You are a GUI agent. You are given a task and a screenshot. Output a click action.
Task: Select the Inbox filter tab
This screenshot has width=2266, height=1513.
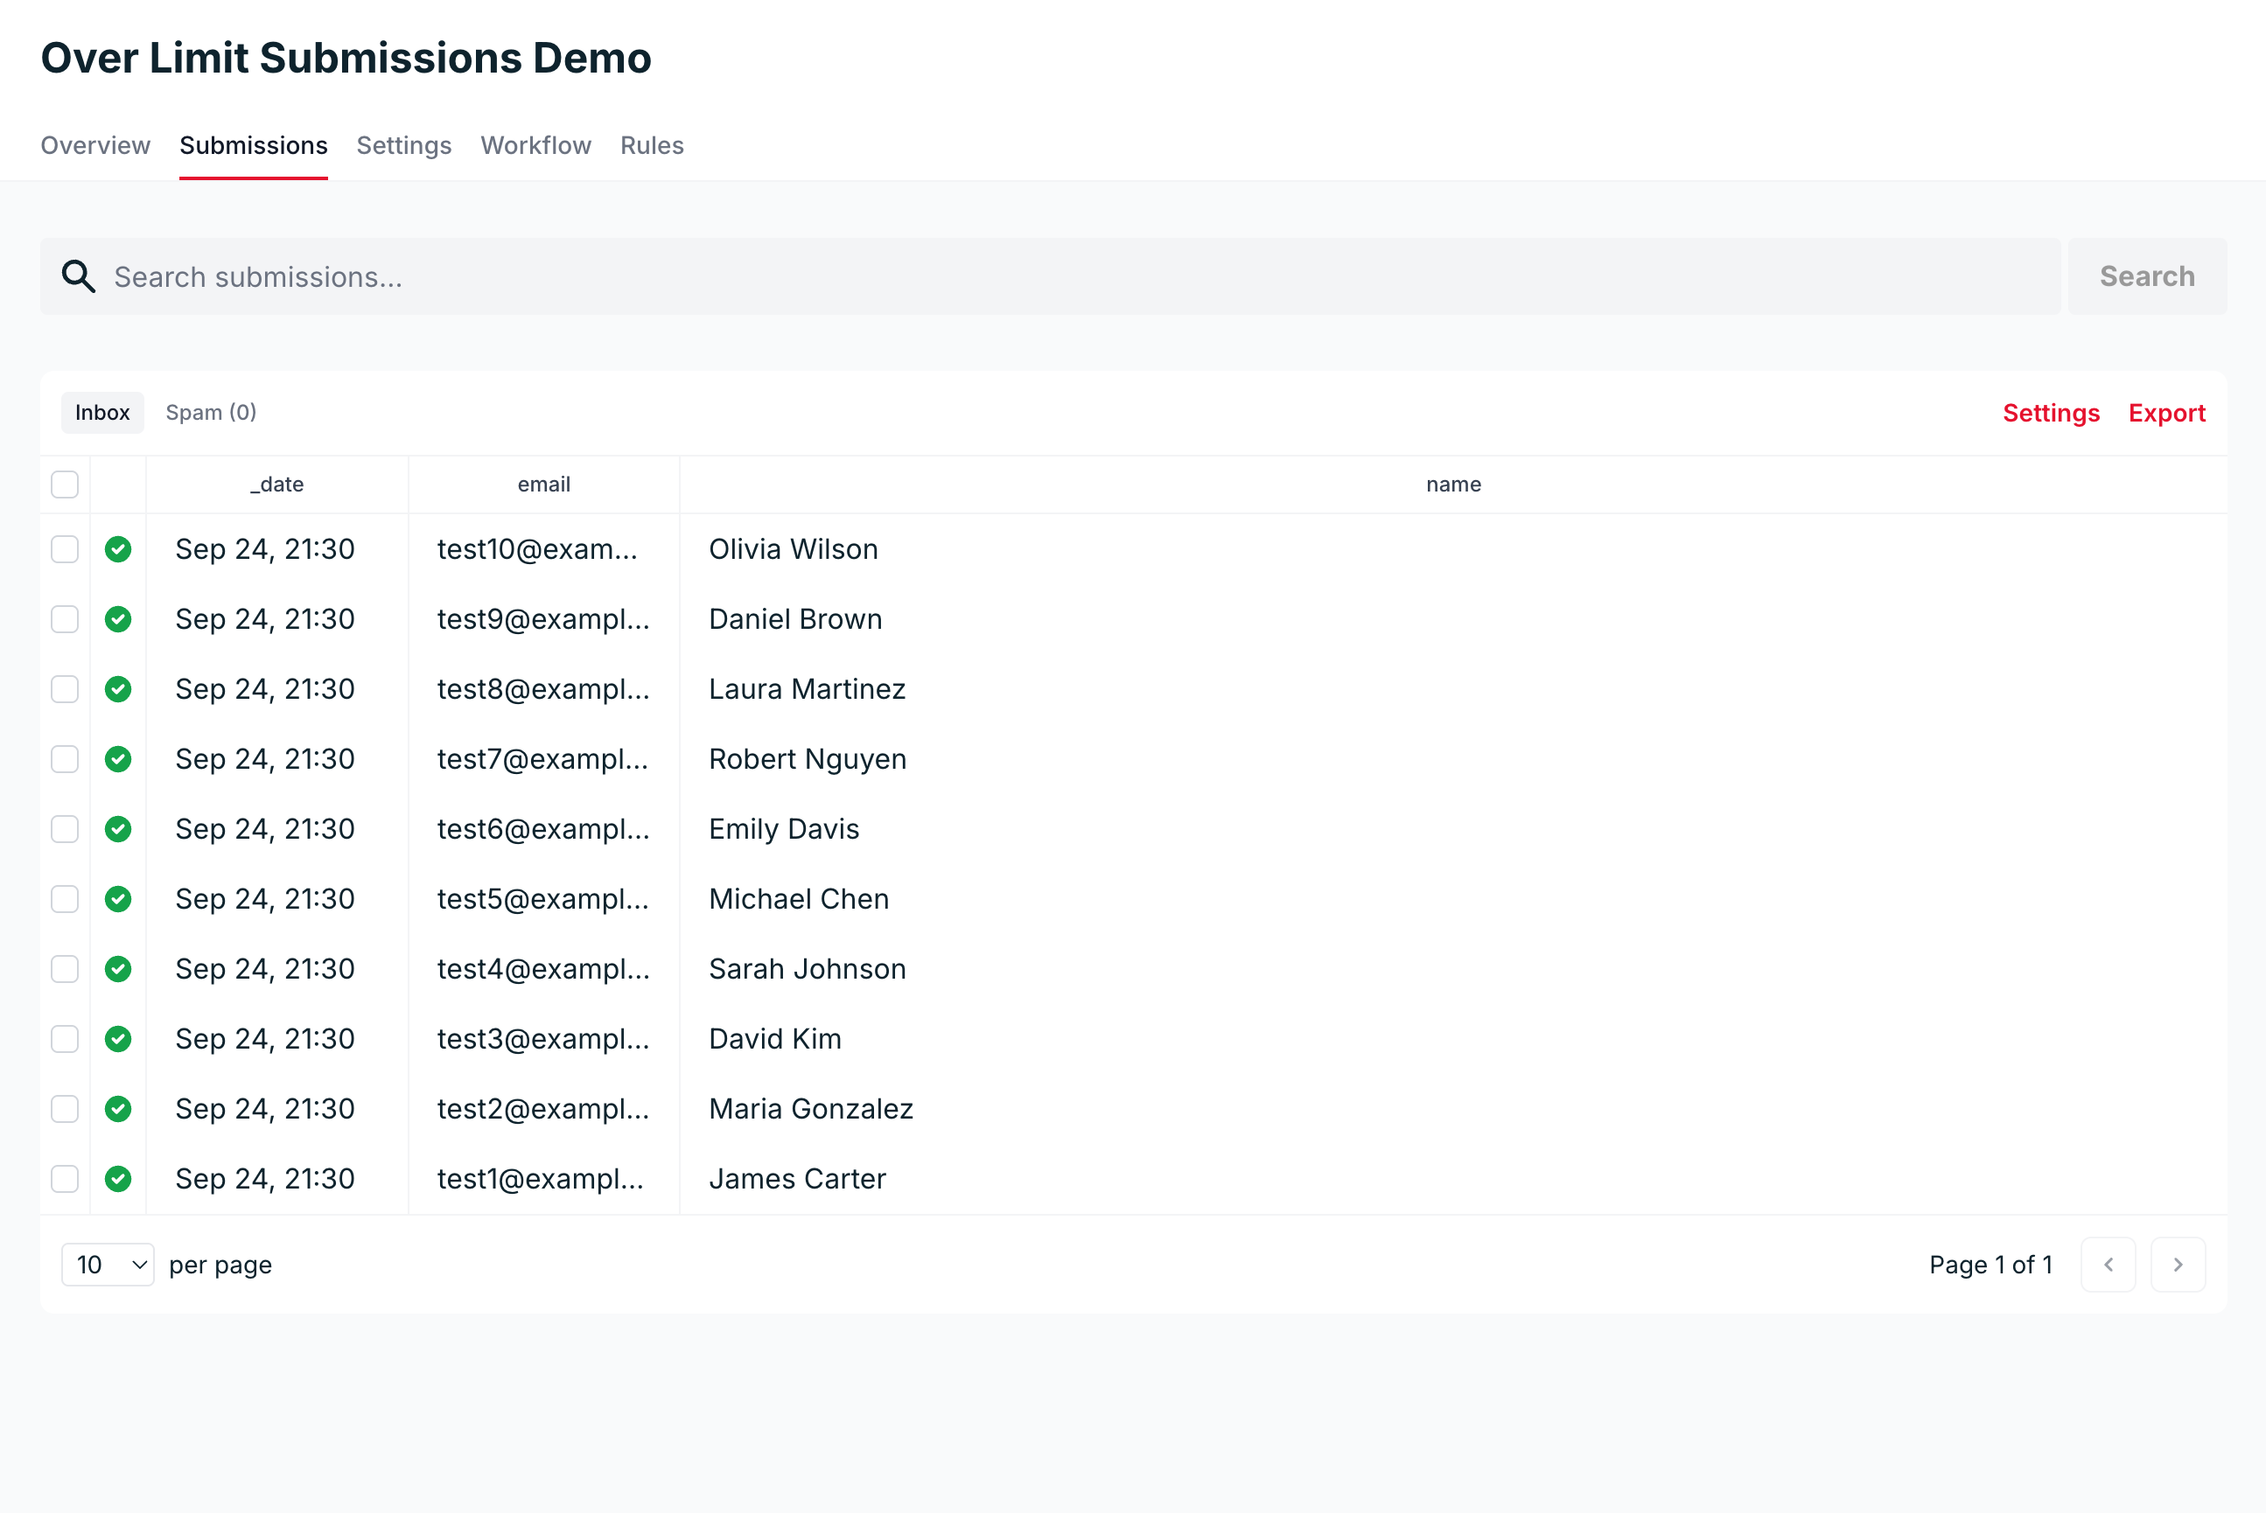[102, 412]
